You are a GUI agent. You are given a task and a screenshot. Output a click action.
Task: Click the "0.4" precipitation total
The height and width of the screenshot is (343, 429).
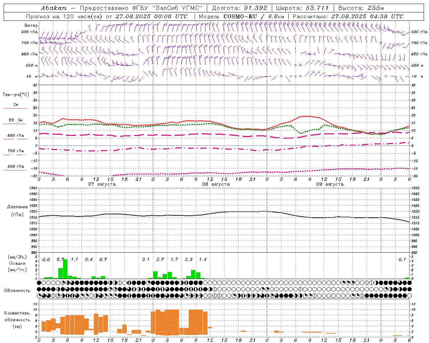tap(89, 259)
